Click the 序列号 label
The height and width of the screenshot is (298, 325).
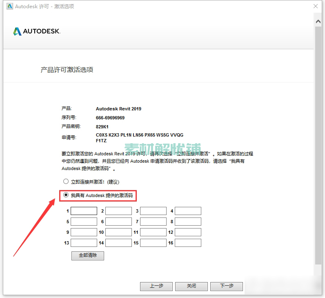pyautogui.click(x=69, y=118)
